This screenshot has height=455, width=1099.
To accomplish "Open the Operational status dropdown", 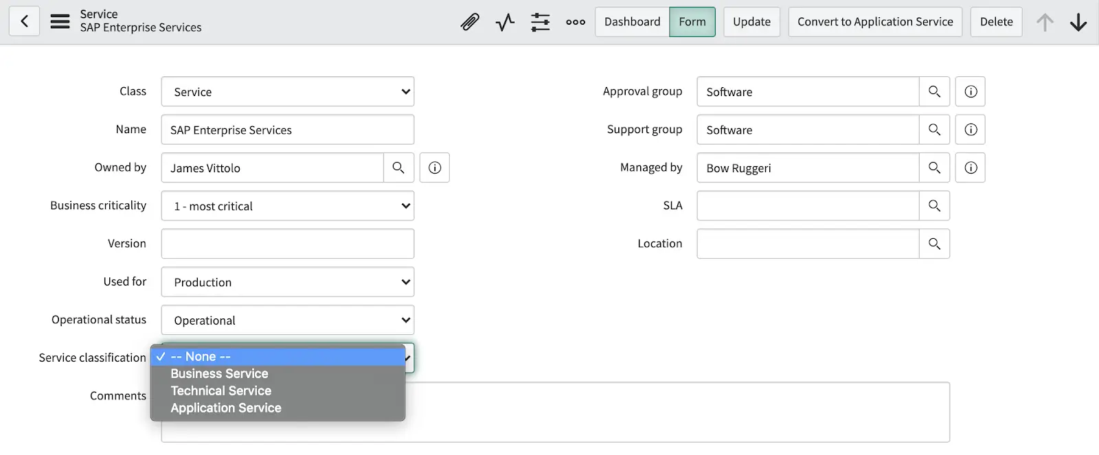I will [x=288, y=320].
